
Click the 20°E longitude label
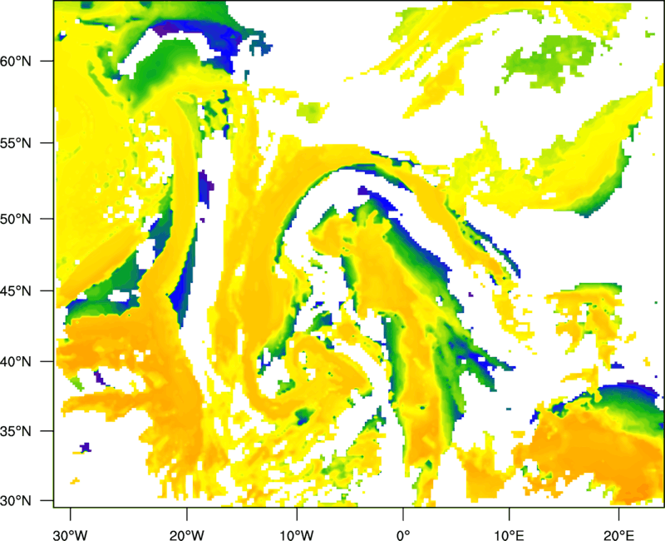click(618, 535)
